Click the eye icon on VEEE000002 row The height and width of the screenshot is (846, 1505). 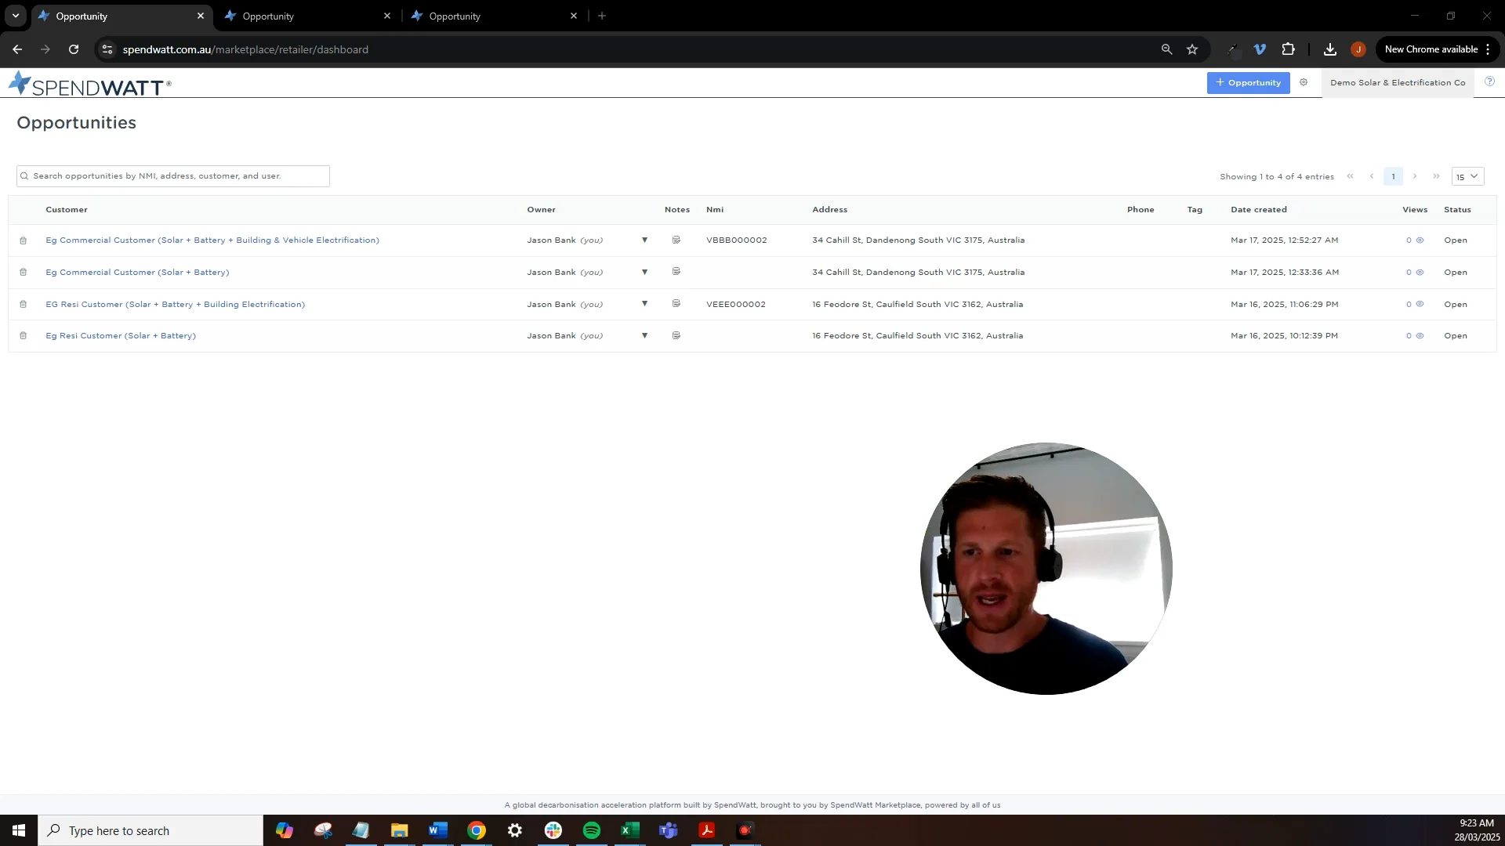point(1420,304)
